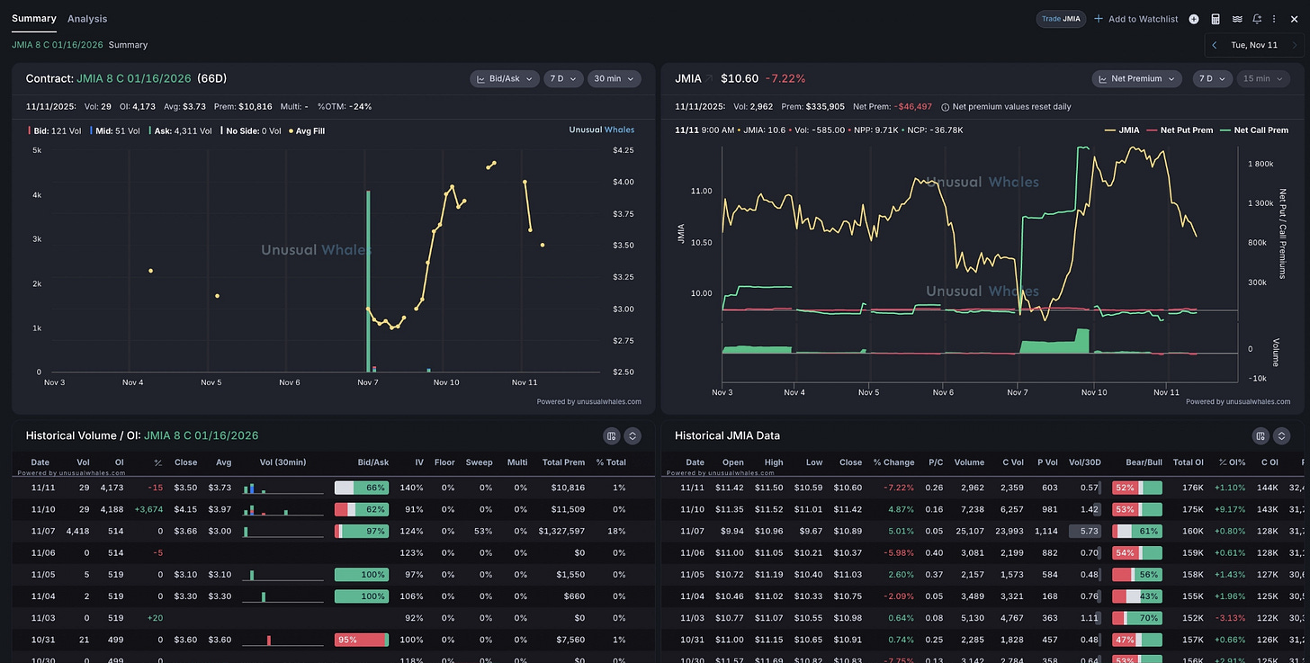Viewport: 1310px width, 663px height.
Task: Click the Bear/Bull column header
Action: coord(1144,462)
